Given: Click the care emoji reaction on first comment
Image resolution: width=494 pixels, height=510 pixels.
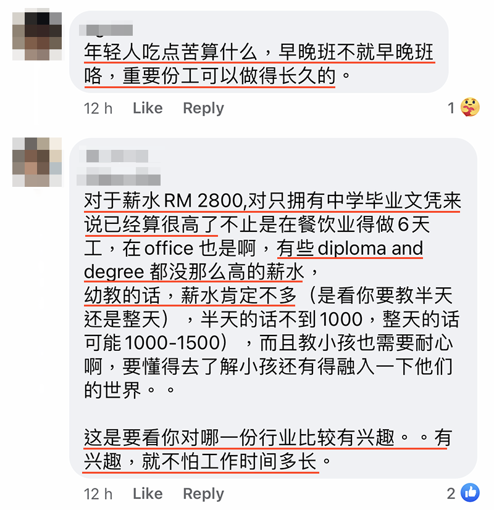Looking at the screenshot, I should 470,107.
